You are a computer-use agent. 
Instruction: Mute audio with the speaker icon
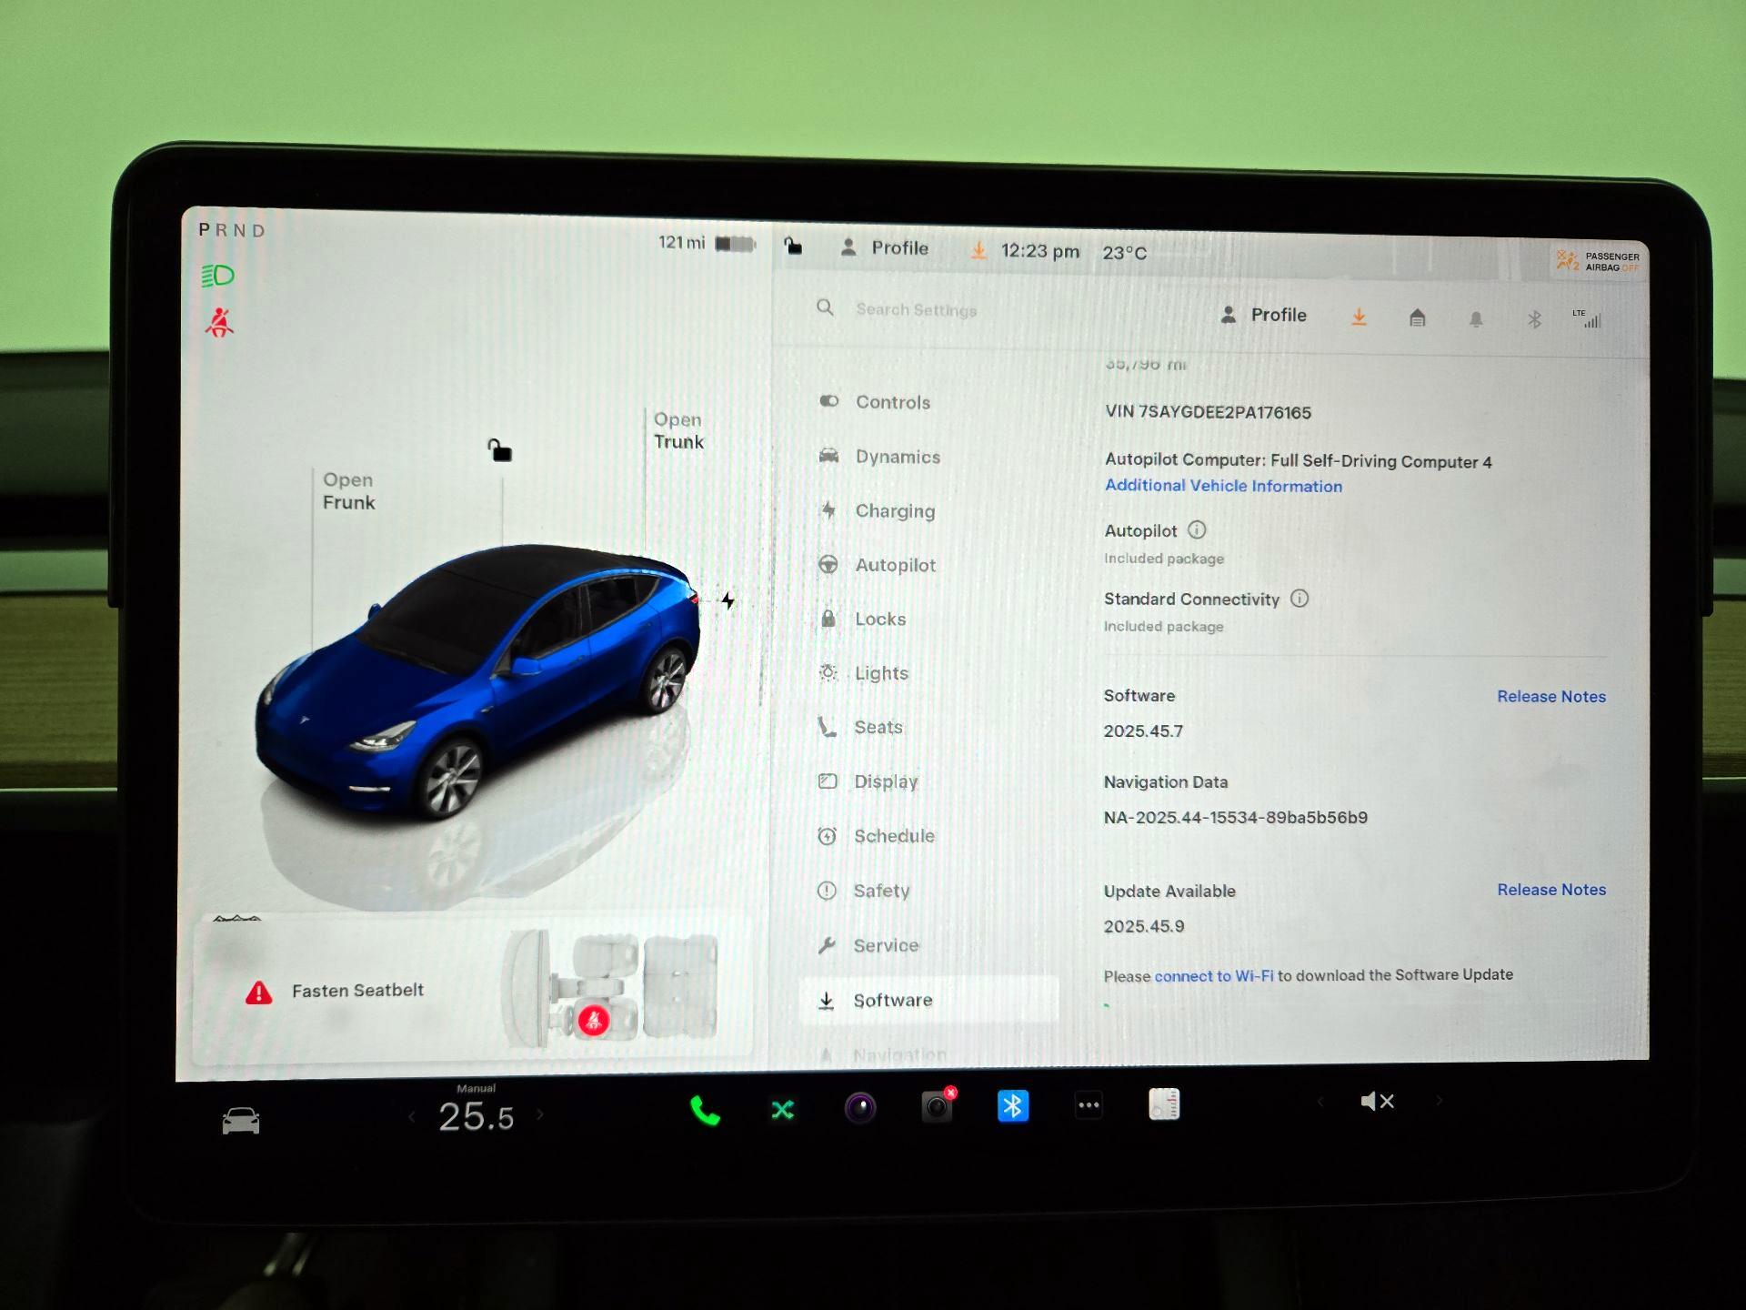coord(1377,1101)
